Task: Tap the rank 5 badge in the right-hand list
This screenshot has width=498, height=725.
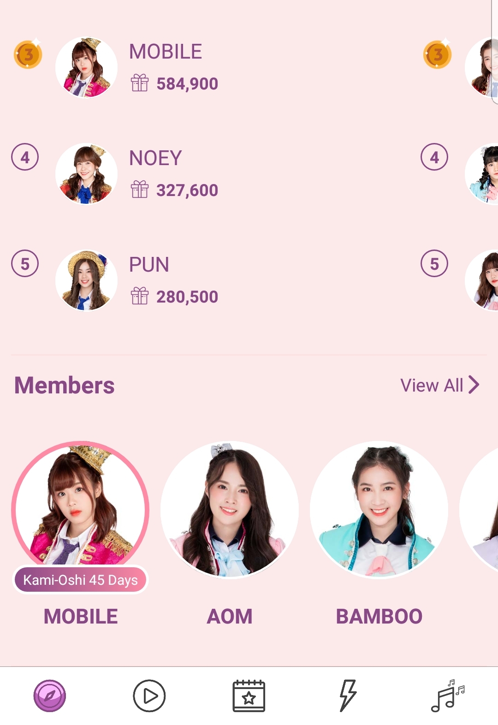Action: [434, 264]
